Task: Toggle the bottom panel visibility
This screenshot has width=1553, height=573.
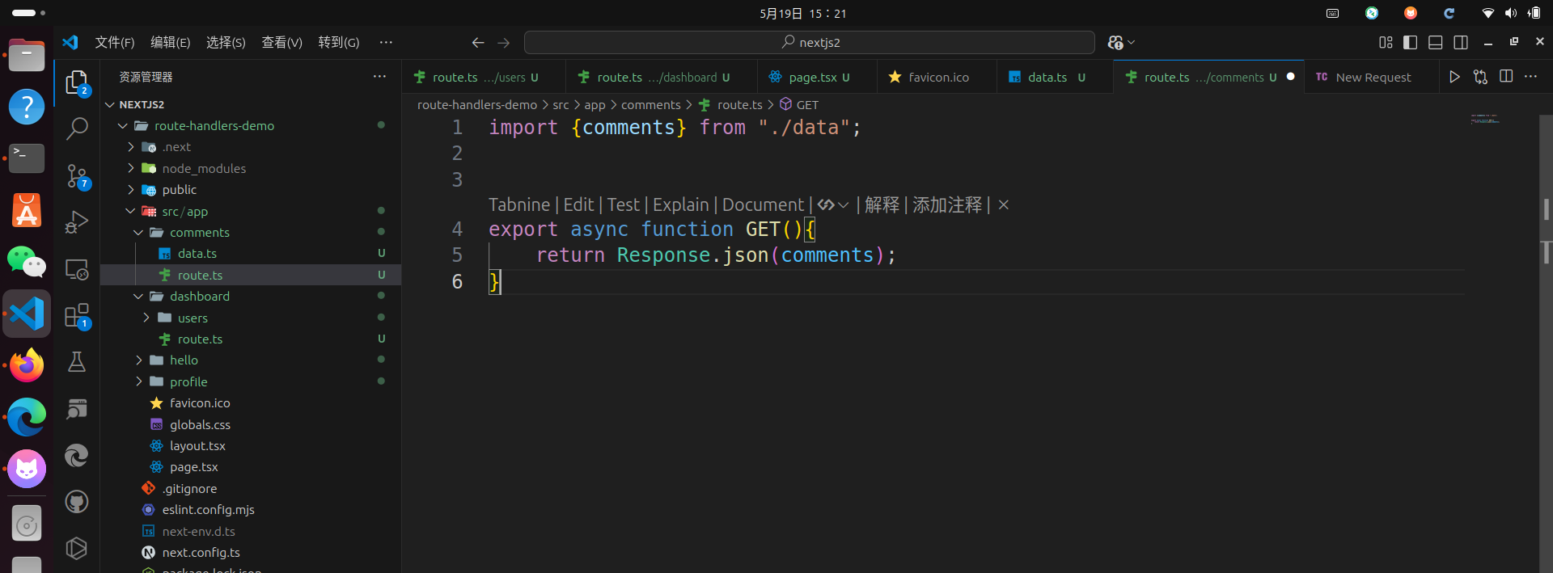Action: (x=1435, y=43)
